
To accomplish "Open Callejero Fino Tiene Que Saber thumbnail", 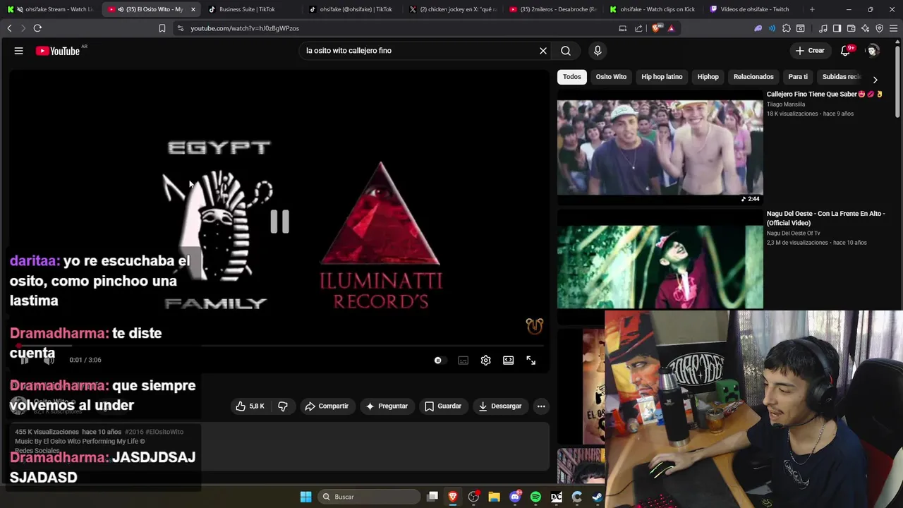I will [x=660, y=147].
